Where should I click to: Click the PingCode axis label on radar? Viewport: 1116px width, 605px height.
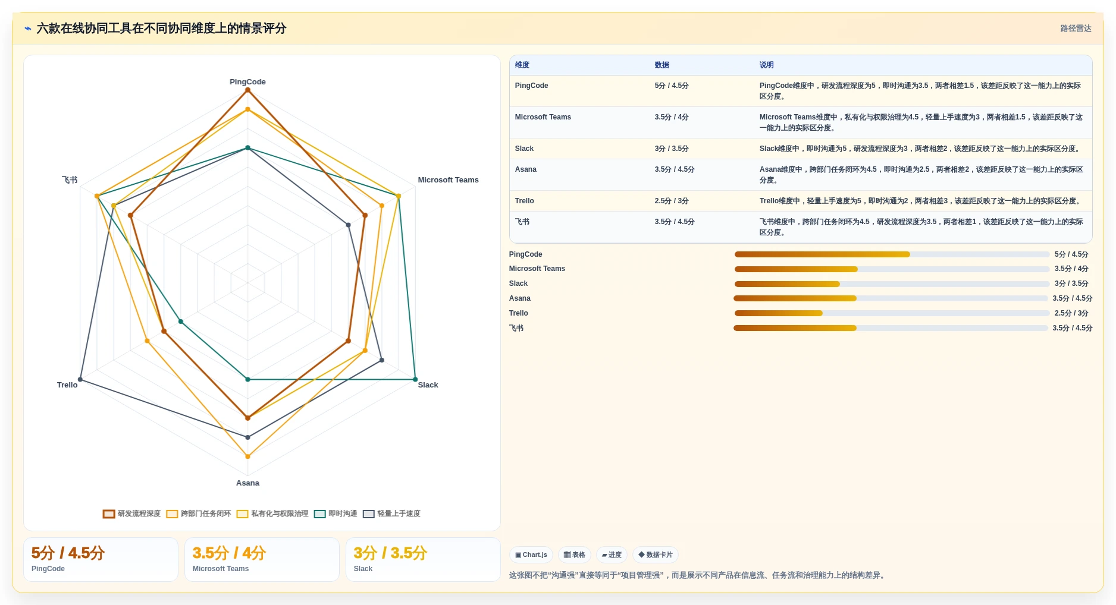tap(247, 82)
